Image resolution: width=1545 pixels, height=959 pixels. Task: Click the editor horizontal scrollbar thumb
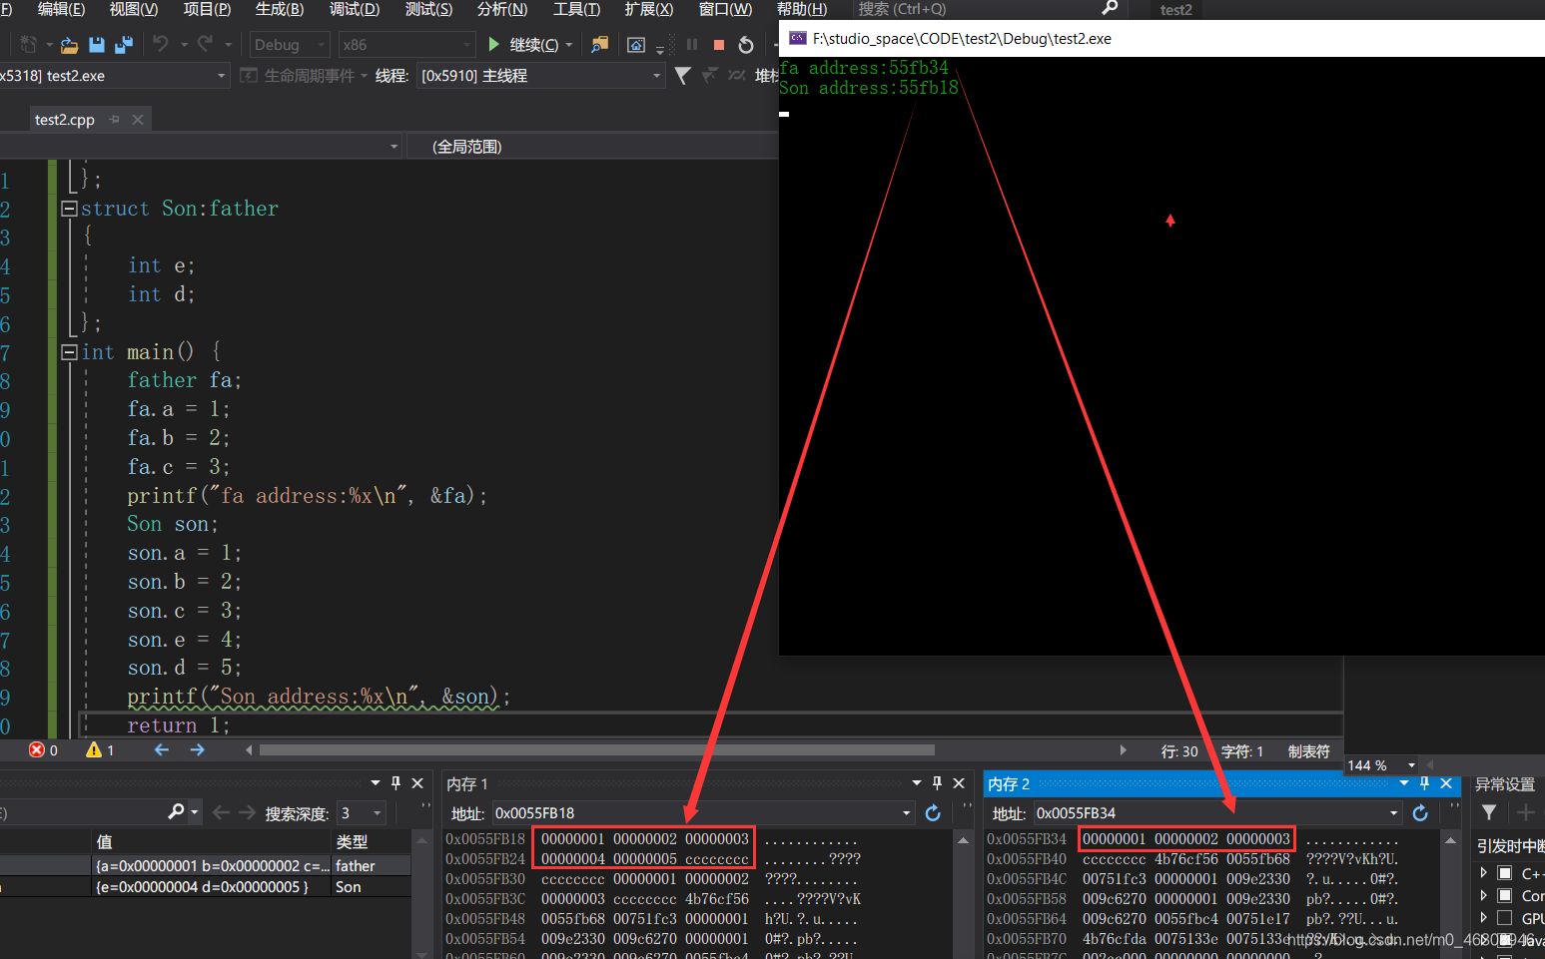click(597, 750)
